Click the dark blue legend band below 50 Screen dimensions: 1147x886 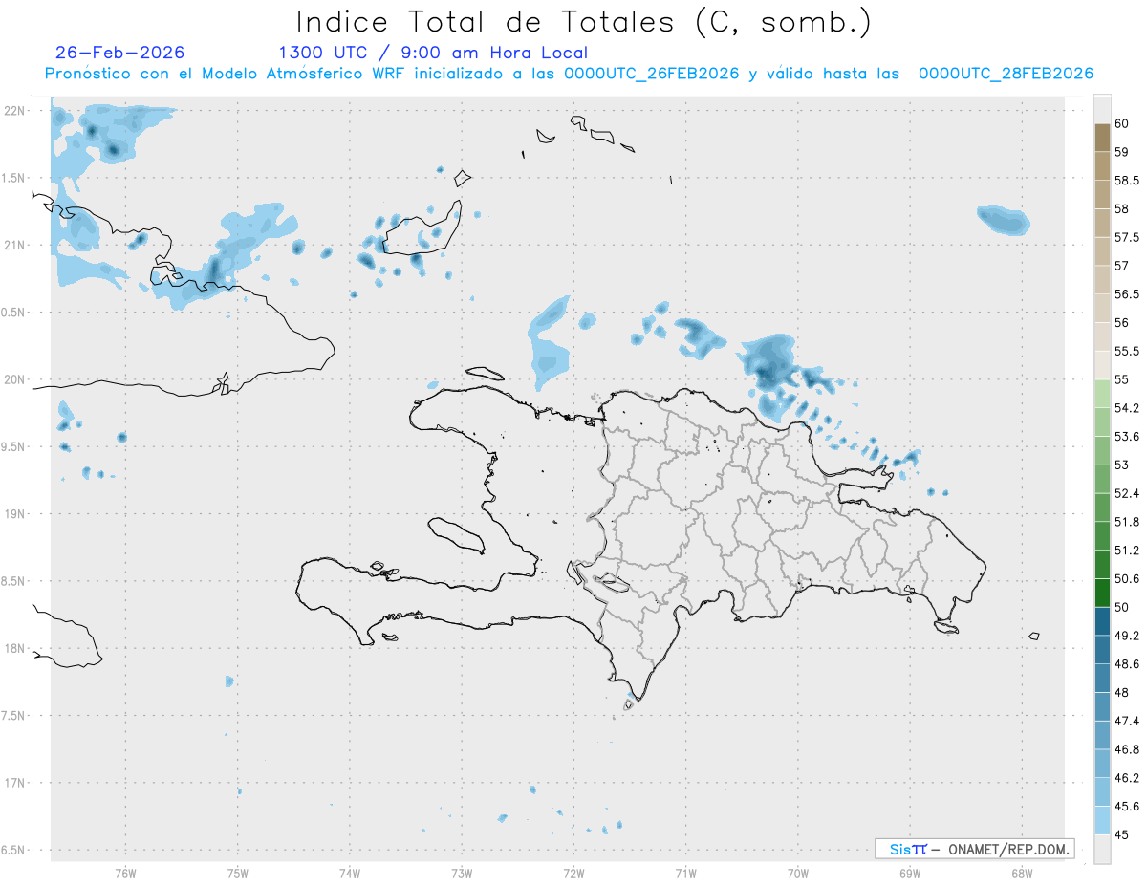tap(1102, 621)
